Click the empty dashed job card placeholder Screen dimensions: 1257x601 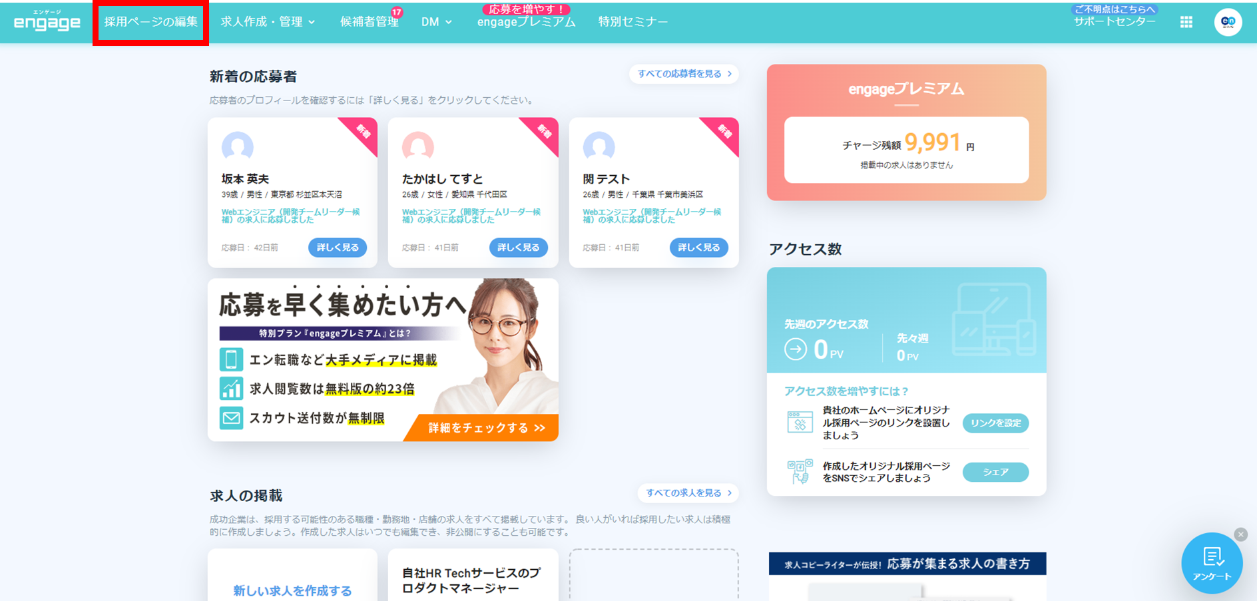pyautogui.click(x=654, y=576)
